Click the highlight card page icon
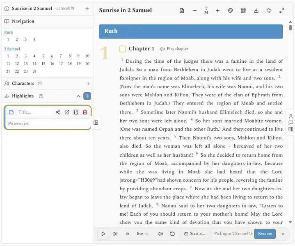The width and height of the screenshot is (295, 246). click(x=11, y=112)
